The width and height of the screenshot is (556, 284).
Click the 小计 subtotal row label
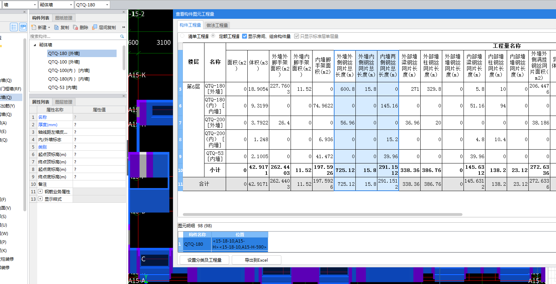[215, 170]
